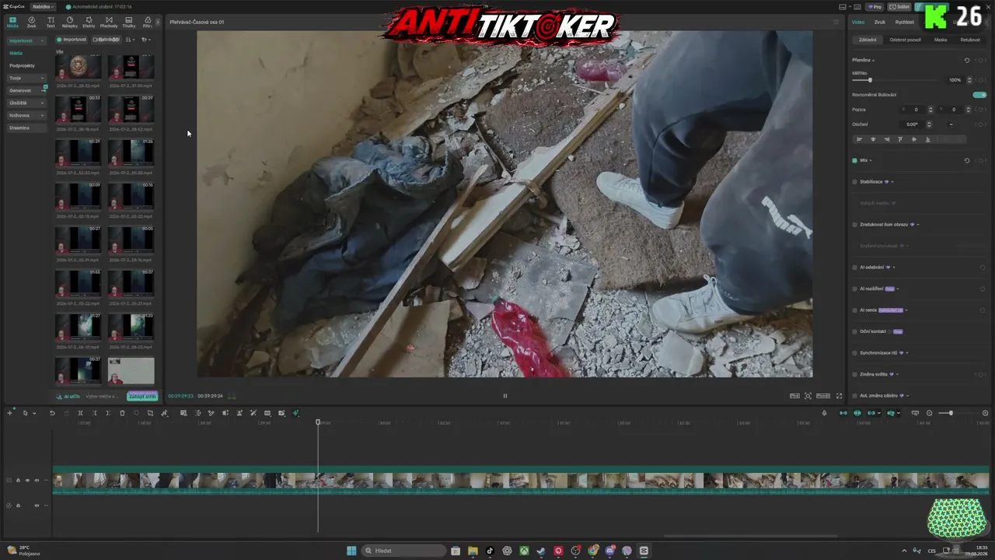Add a keyframe for Přeměna
The width and height of the screenshot is (995, 560).
[x=981, y=60]
